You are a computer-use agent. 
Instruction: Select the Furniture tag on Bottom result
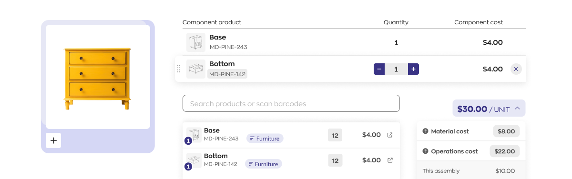(x=264, y=164)
